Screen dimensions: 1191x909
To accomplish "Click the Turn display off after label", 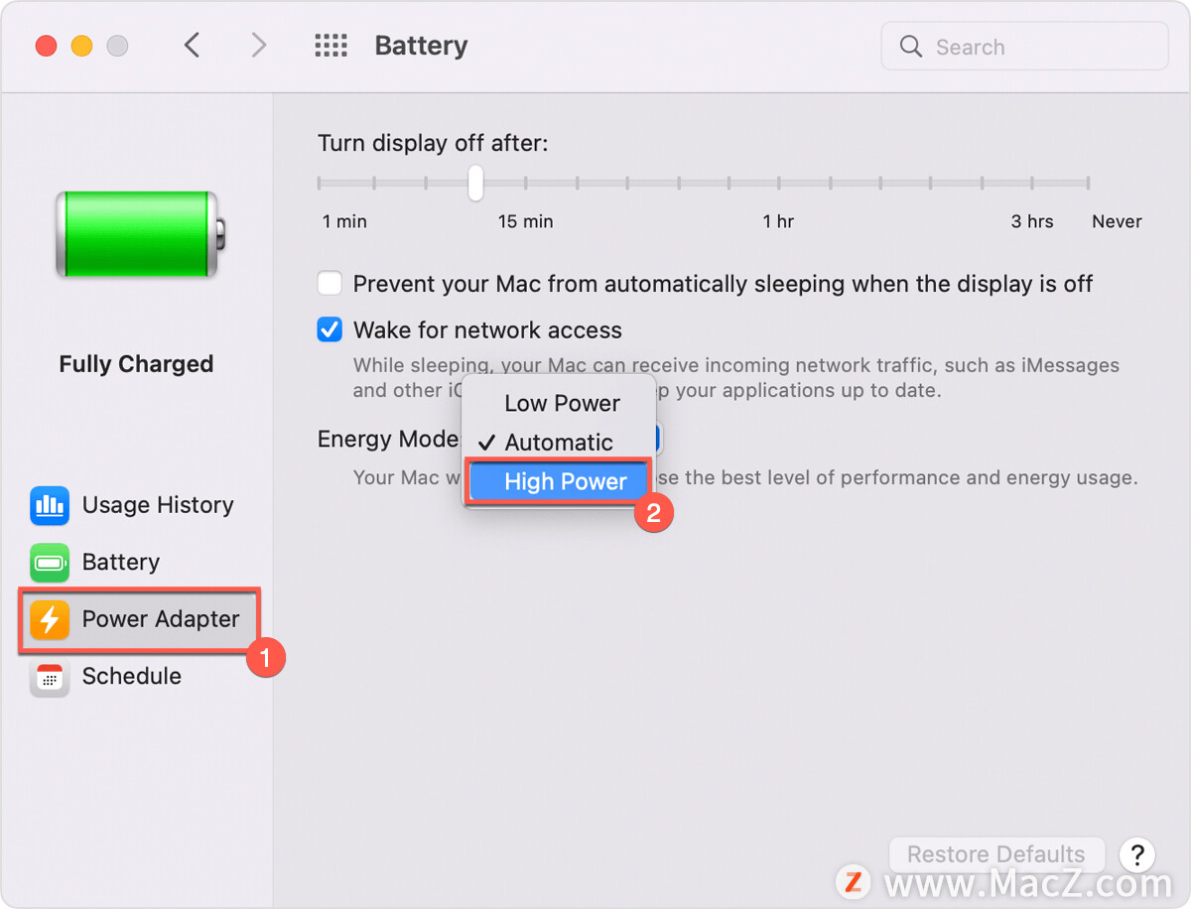I will [433, 143].
